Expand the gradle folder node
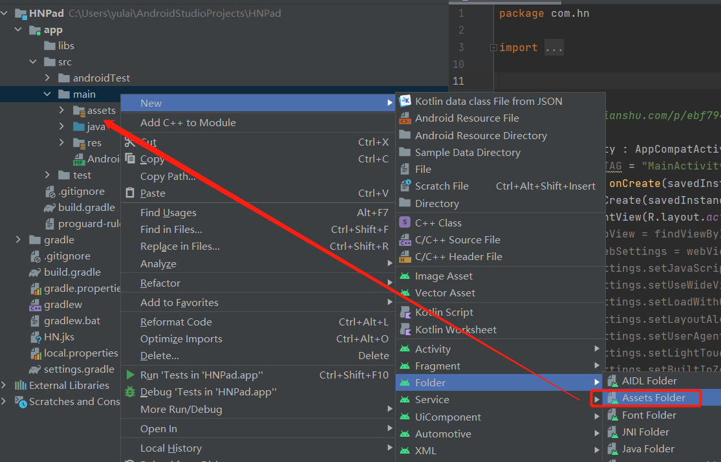The height and width of the screenshot is (462, 721). (x=18, y=240)
